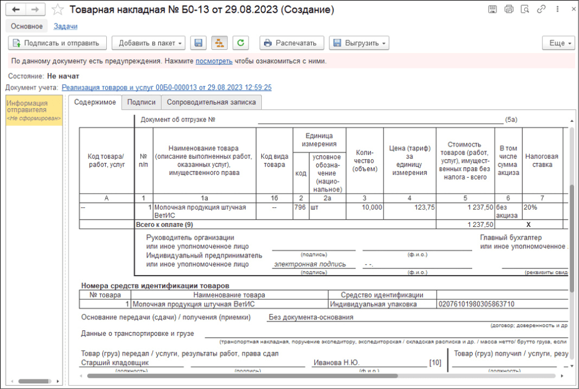Click the back navigation arrow
The height and width of the screenshot is (389, 579).
[16, 10]
